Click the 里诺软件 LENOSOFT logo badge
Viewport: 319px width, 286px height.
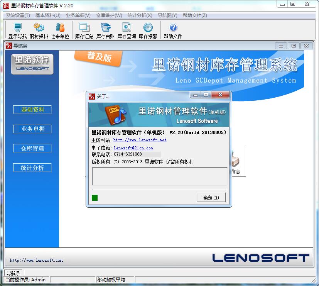click(32, 64)
